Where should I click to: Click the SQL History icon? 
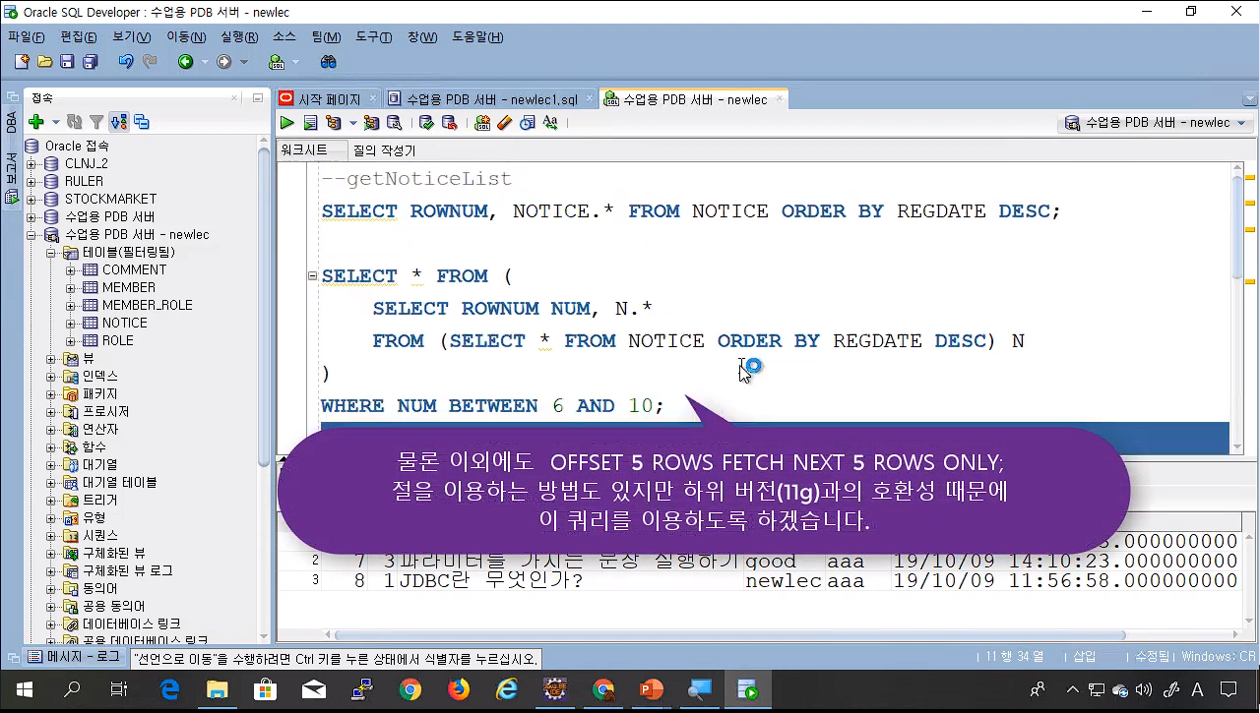[x=528, y=123]
